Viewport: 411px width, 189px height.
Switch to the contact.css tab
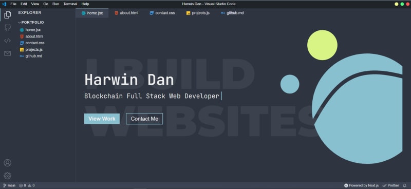pyautogui.click(x=162, y=13)
